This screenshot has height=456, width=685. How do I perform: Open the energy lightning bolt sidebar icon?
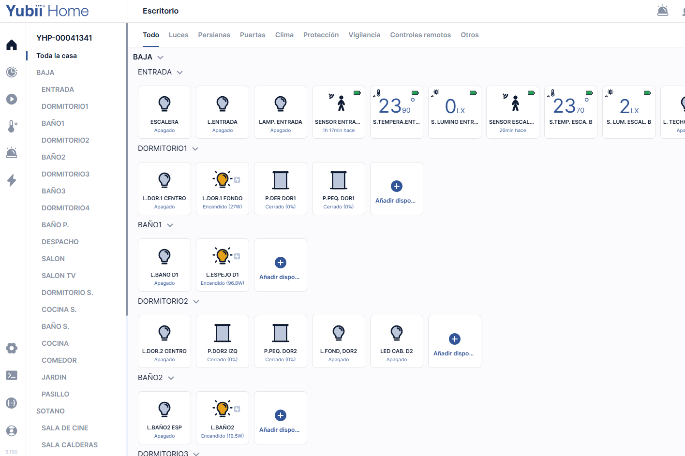(12, 180)
